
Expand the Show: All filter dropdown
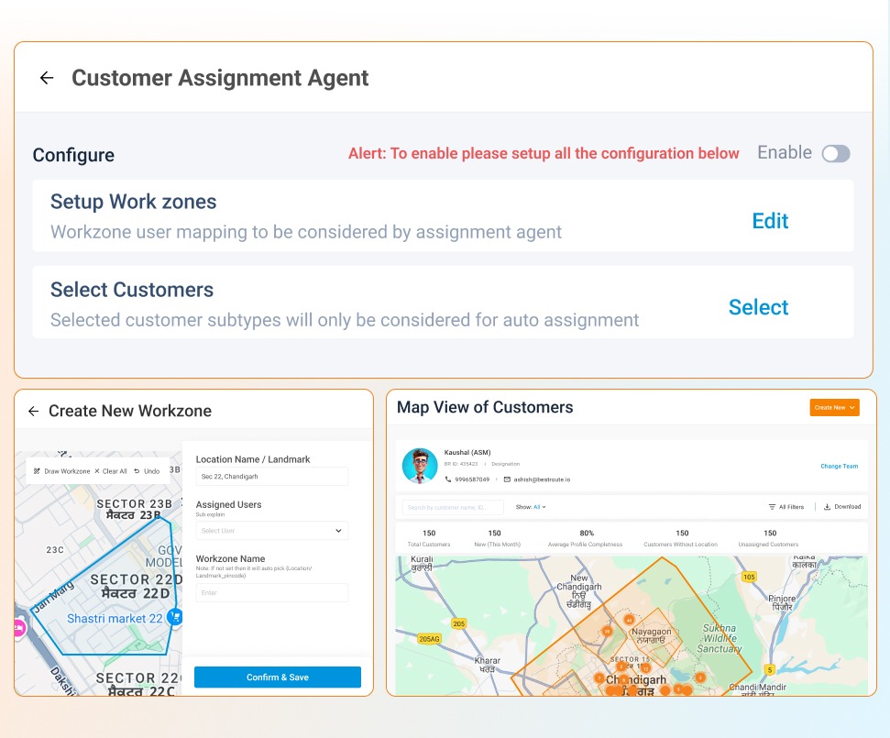(531, 507)
